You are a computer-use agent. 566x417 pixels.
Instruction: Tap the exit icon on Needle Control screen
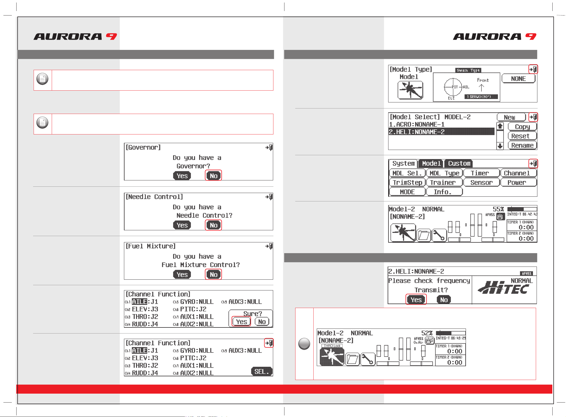tap(269, 197)
